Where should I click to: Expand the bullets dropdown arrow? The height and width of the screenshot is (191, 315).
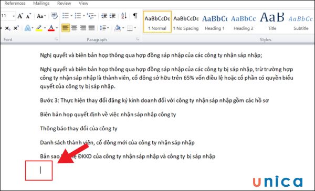pos(71,16)
